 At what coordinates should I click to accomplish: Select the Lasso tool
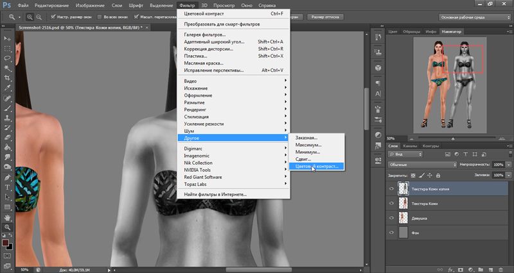(x=7, y=58)
